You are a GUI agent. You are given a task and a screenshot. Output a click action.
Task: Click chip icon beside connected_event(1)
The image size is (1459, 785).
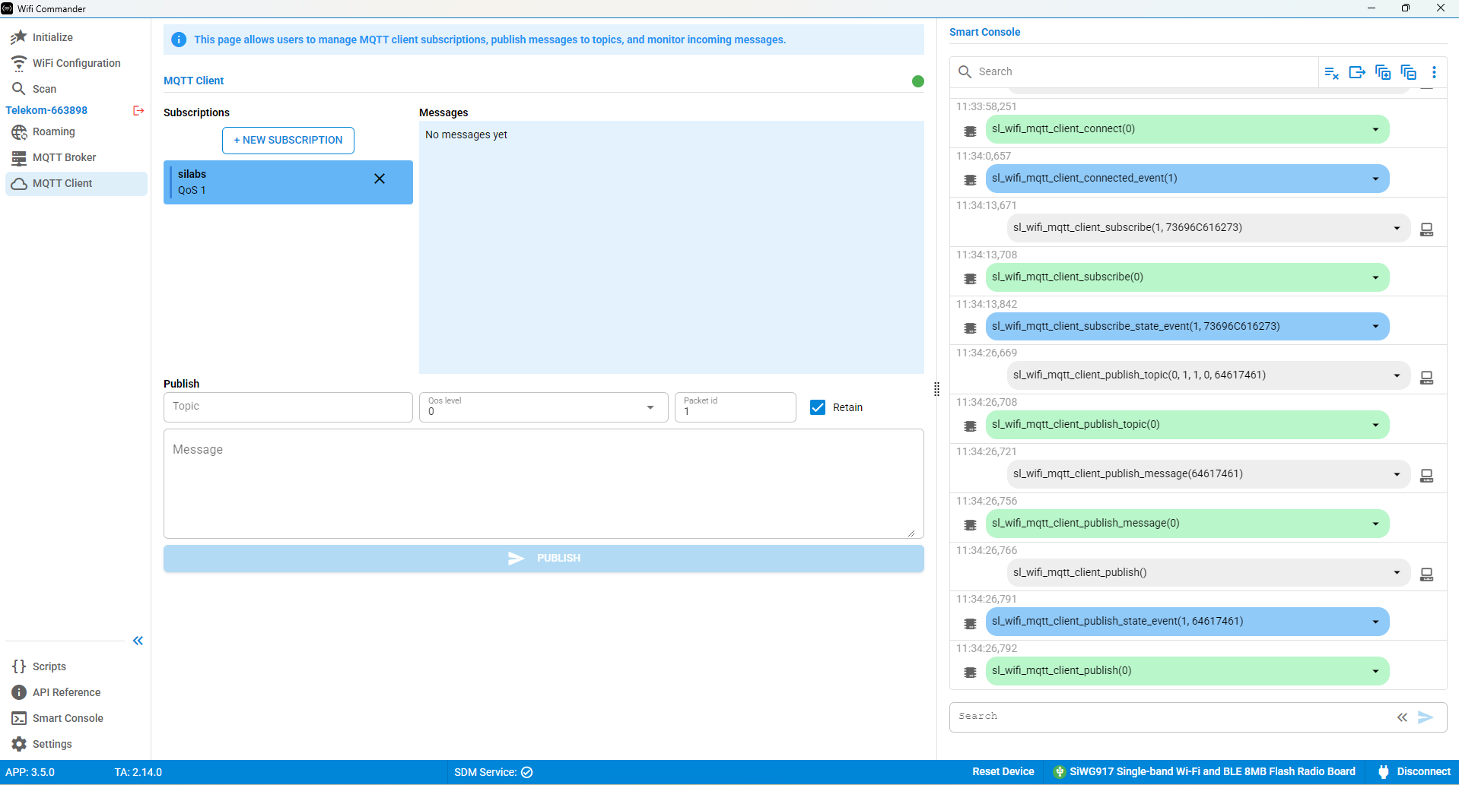click(x=970, y=180)
